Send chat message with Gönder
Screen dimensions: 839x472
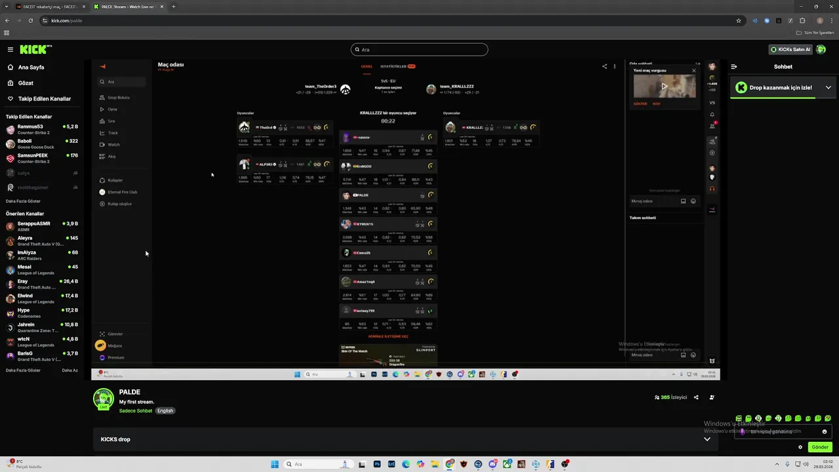(x=820, y=447)
